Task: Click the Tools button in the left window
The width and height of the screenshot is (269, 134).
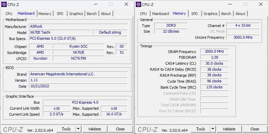Action: coord(66,129)
